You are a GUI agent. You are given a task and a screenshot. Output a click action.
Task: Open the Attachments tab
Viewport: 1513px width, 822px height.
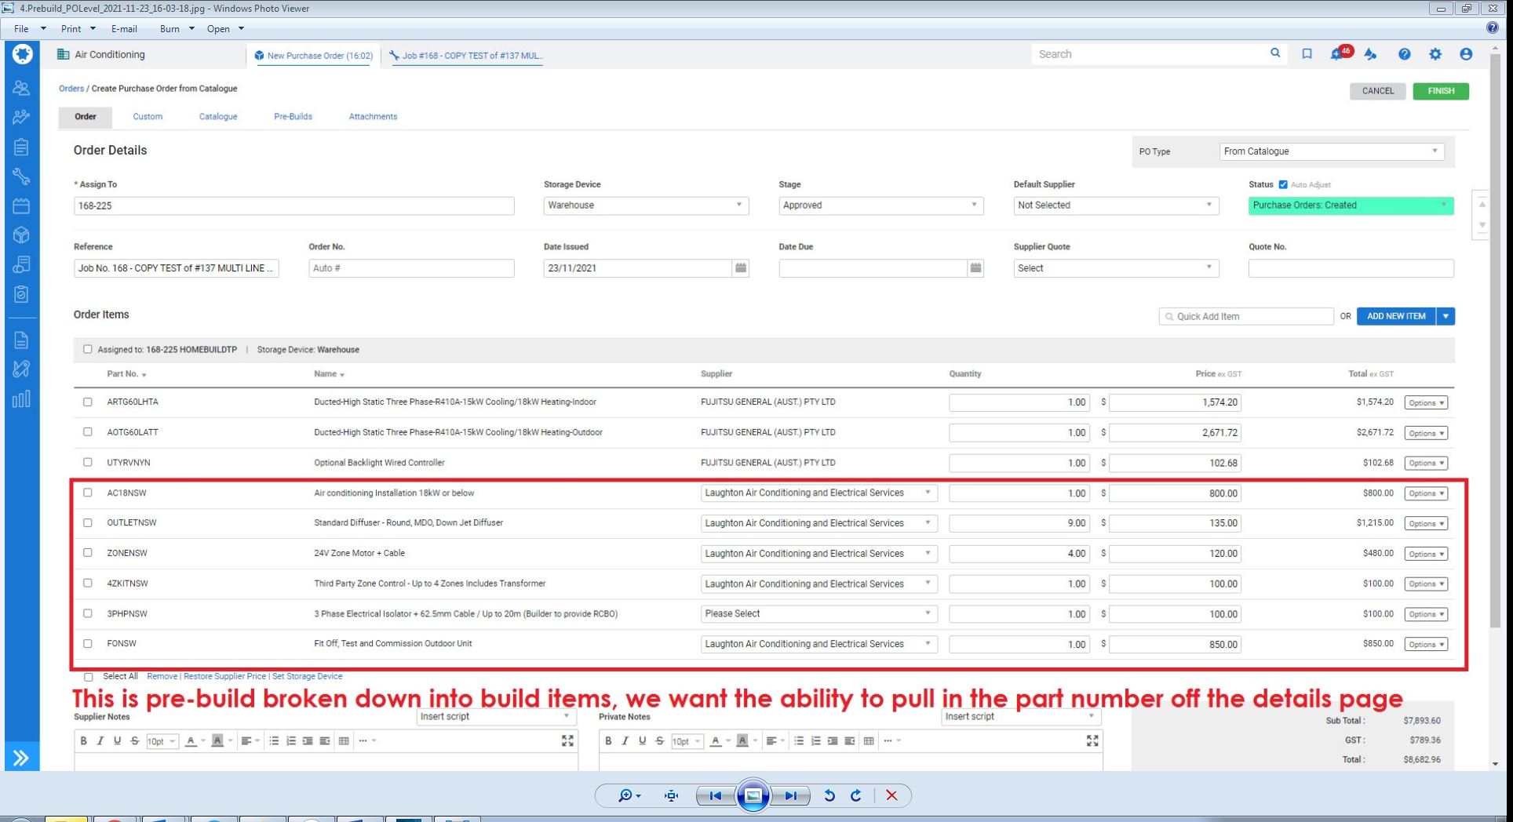[373, 117]
